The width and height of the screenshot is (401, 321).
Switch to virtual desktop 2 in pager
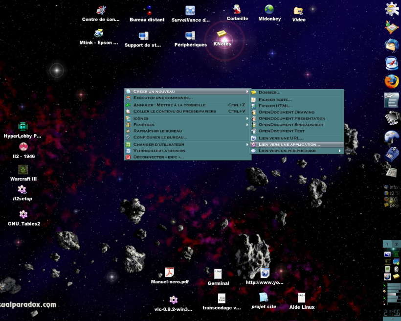(396, 244)
